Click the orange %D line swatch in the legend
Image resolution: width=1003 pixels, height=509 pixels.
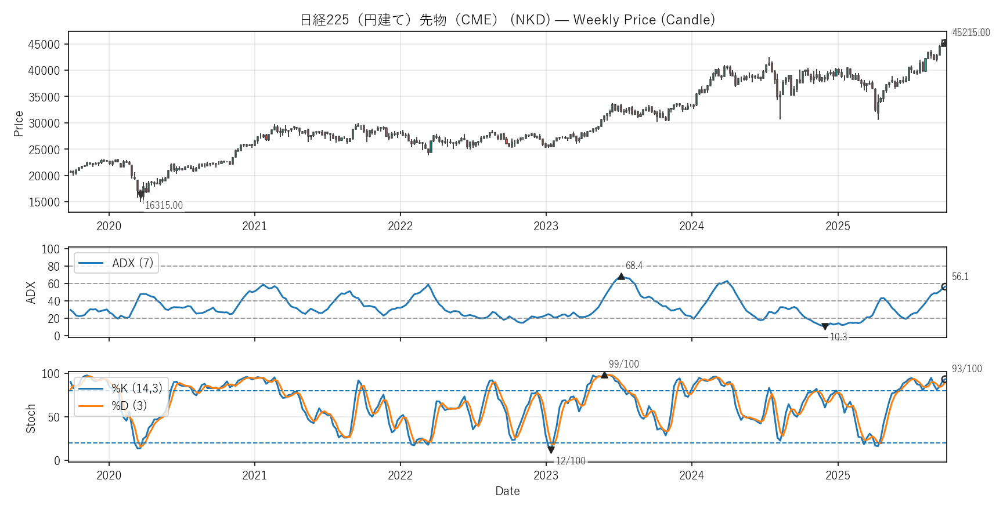click(x=91, y=406)
